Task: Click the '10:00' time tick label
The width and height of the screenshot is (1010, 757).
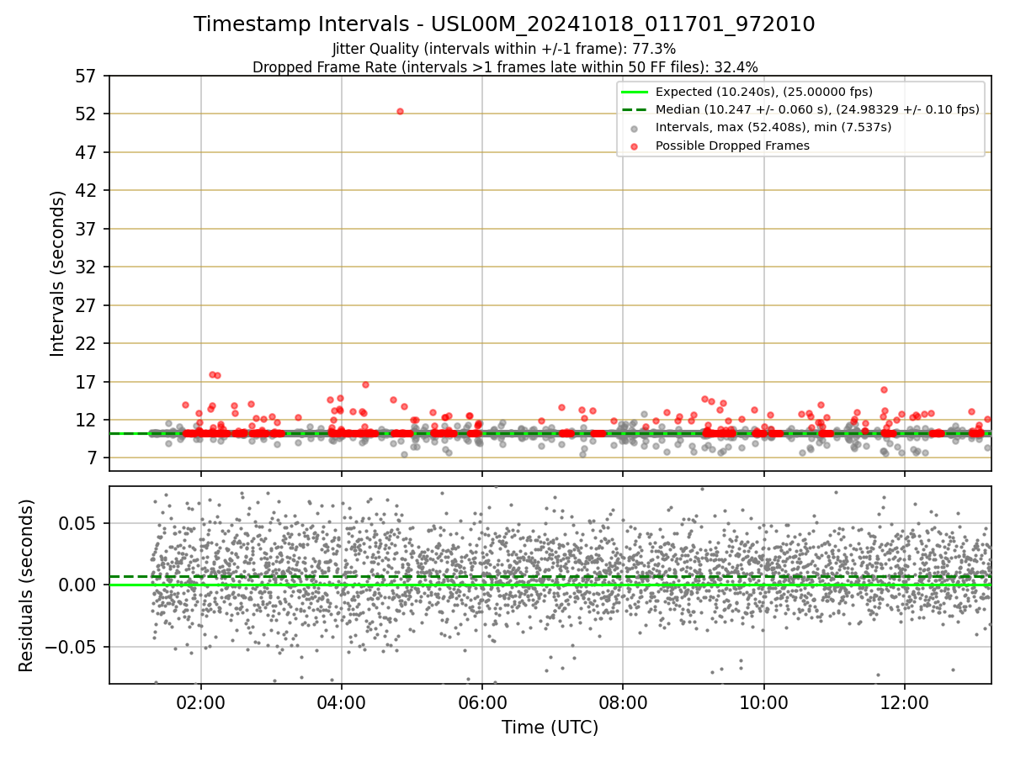Action: point(763,703)
